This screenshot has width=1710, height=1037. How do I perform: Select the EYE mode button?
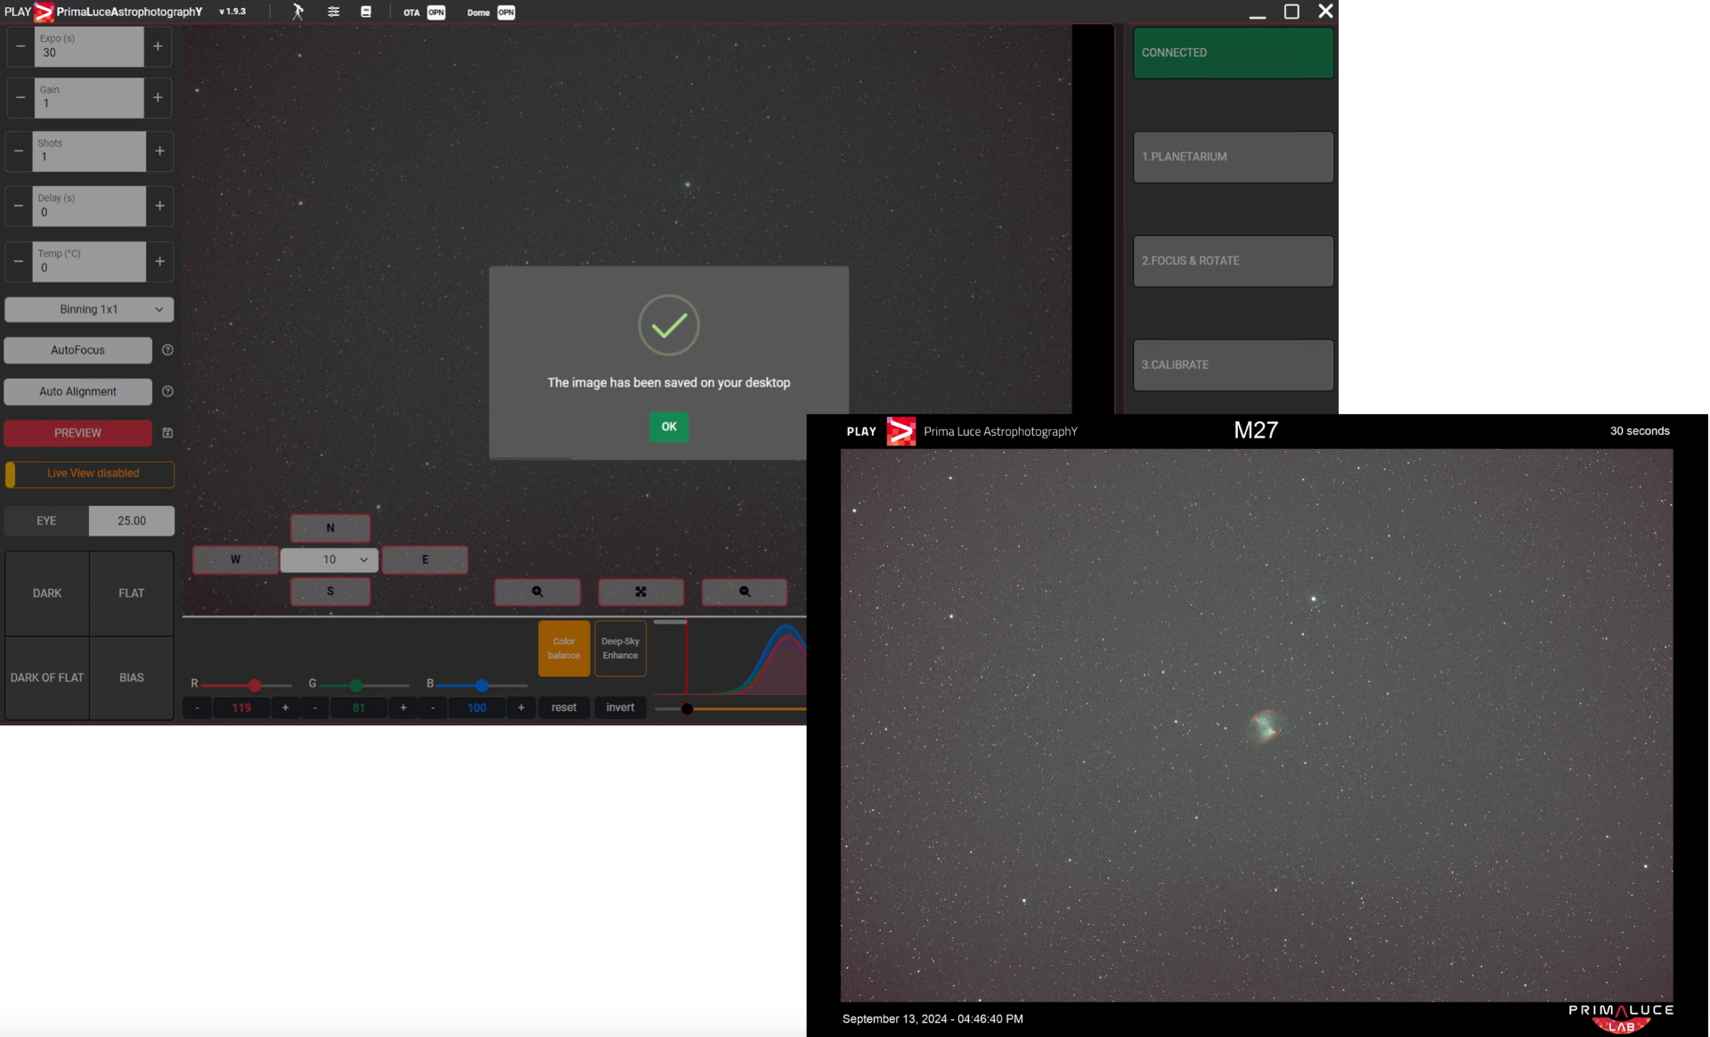coord(46,521)
